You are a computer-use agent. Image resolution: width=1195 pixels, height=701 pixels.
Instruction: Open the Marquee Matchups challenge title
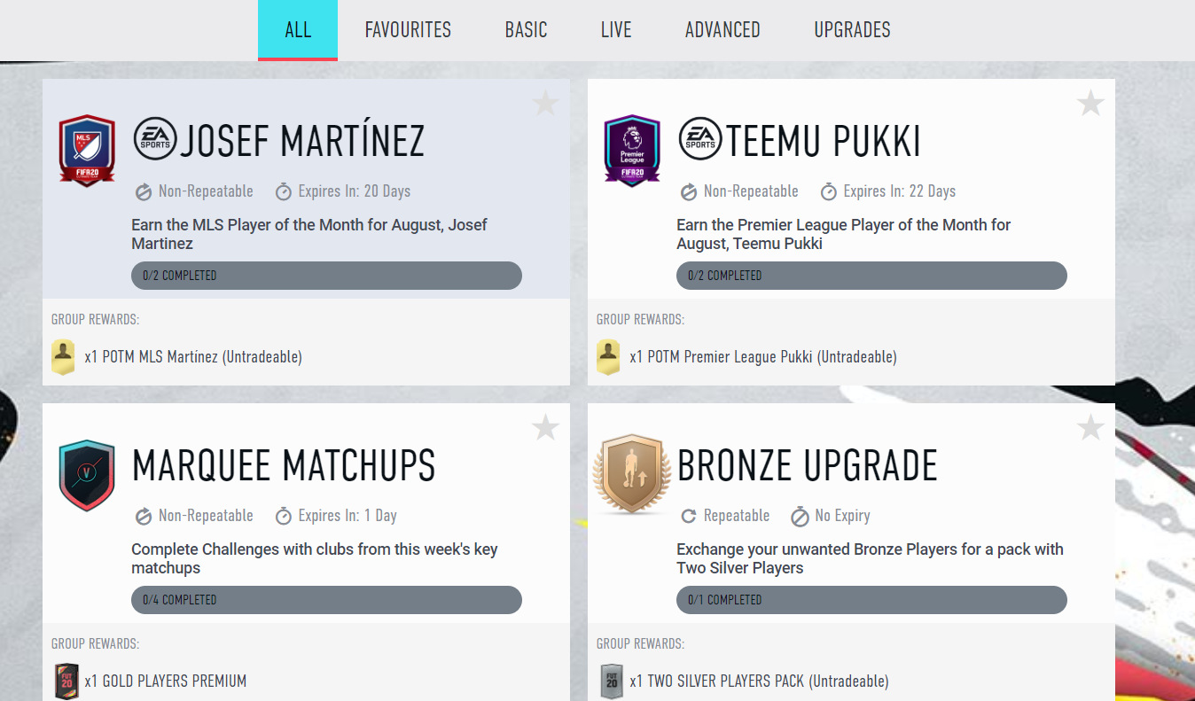[x=284, y=465]
